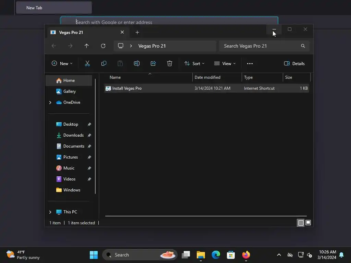The image size is (351, 263).
Task: Open the Sort dropdown menu
Action: [x=194, y=63]
